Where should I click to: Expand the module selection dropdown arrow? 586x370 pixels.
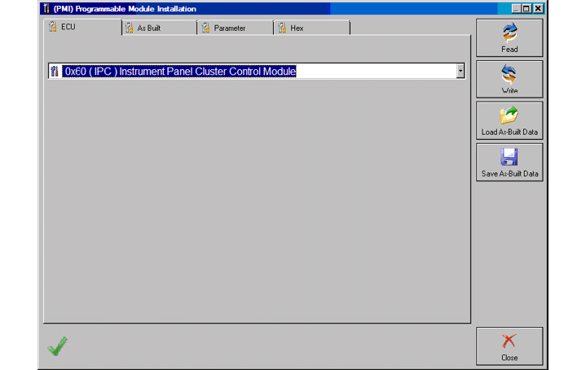[460, 72]
